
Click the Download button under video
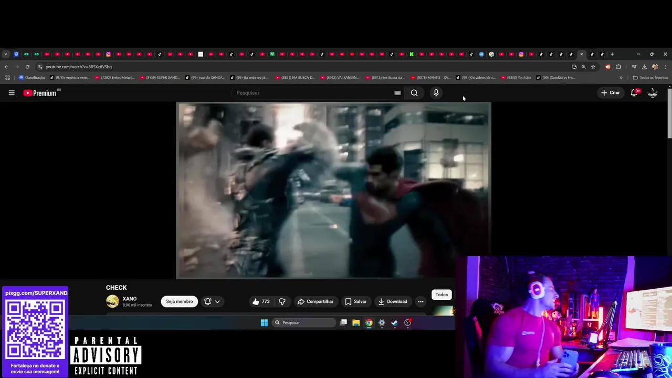pos(393,301)
